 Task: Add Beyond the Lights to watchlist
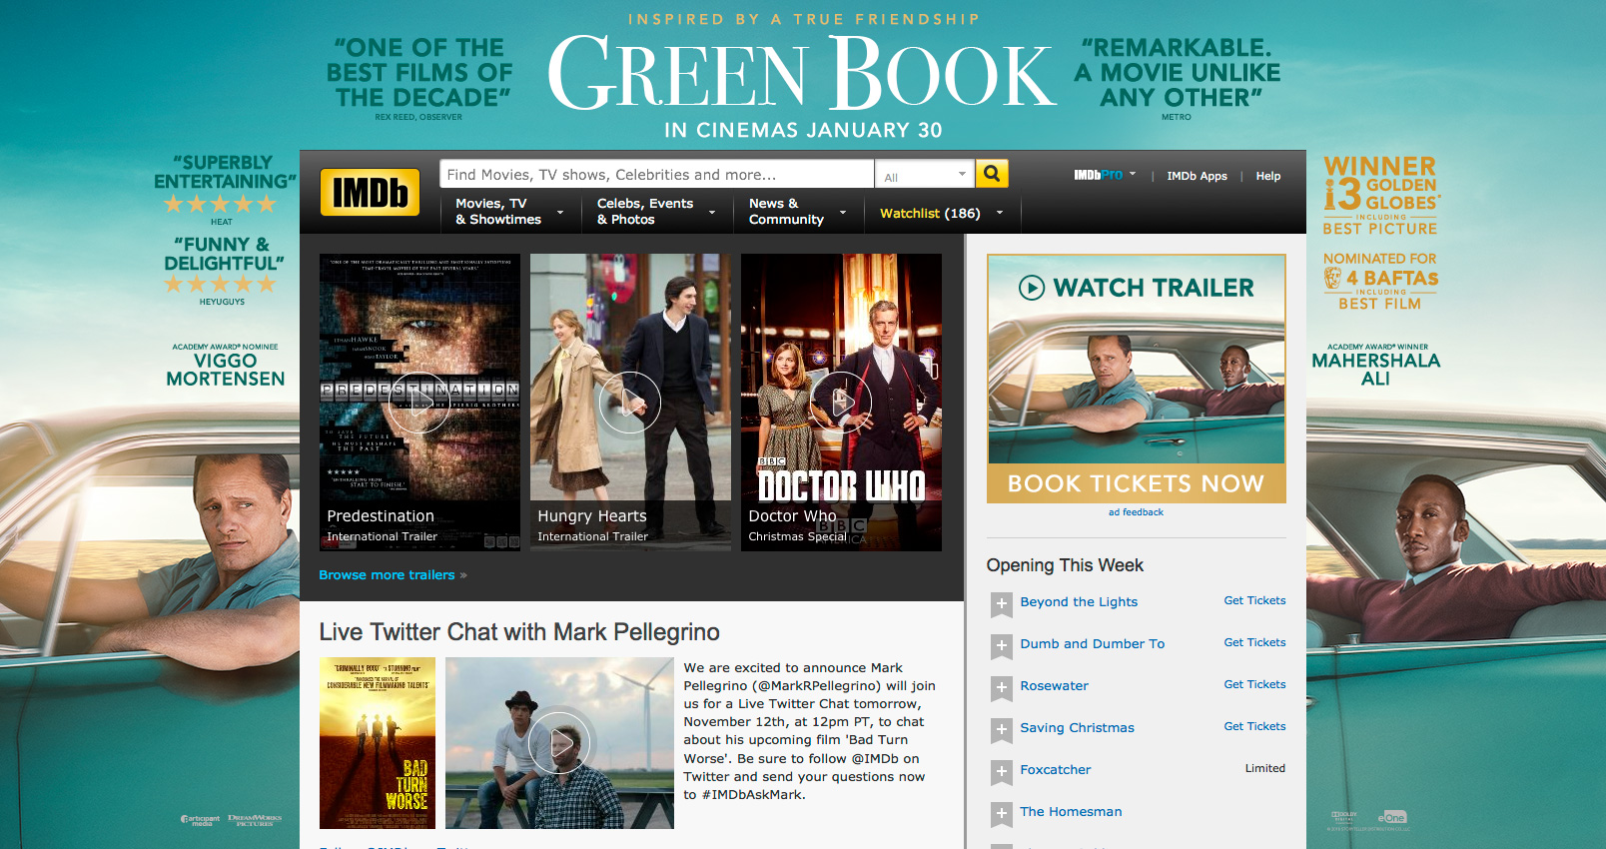(1002, 603)
